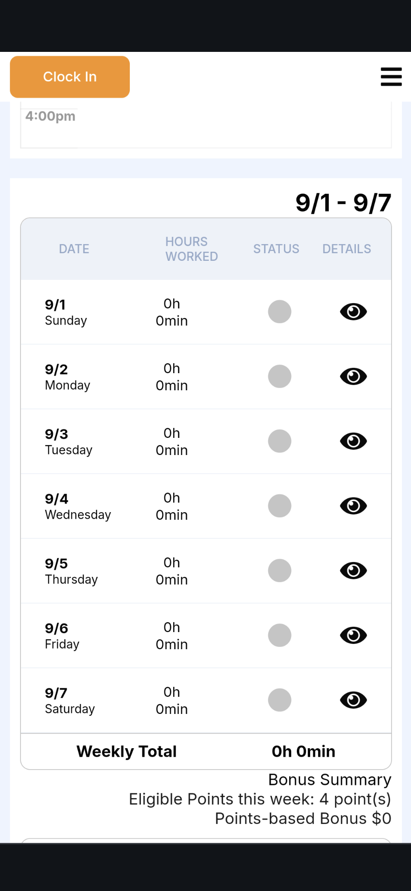Viewport: 411px width, 891px height.
Task: Open the eye icon for 9/3 Tuesday
Action: coord(353,441)
